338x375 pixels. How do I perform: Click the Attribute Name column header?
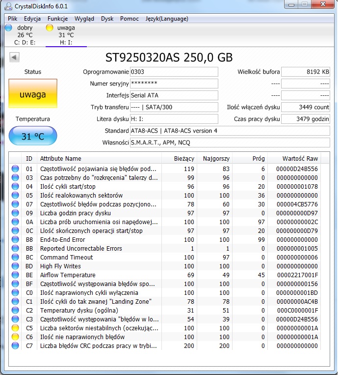tap(99, 159)
